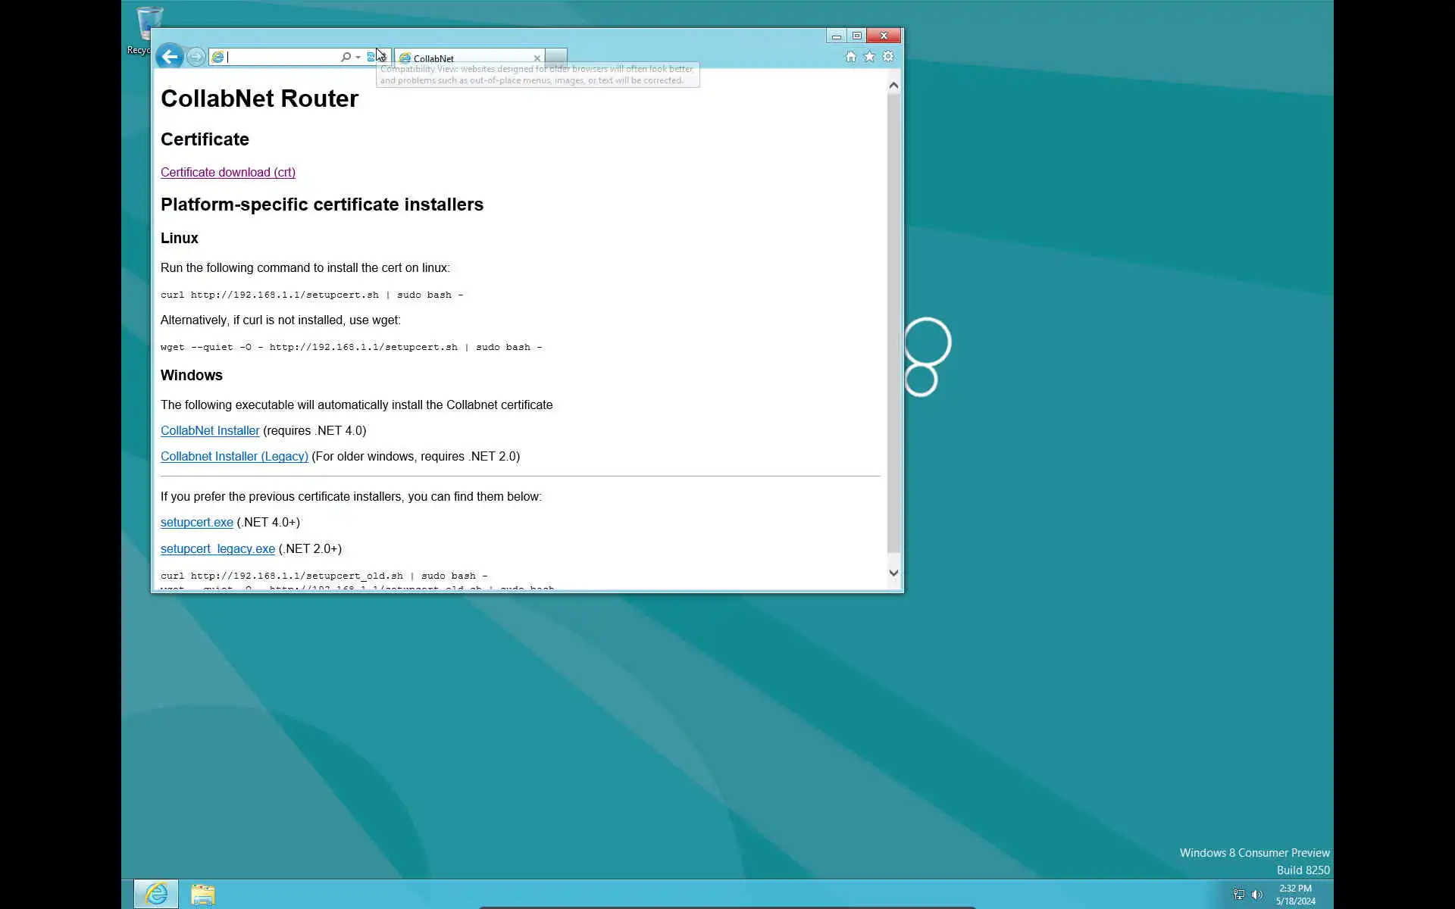
Task: Click the setupcert.exe link
Action: pyautogui.click(x=196, y=523)
